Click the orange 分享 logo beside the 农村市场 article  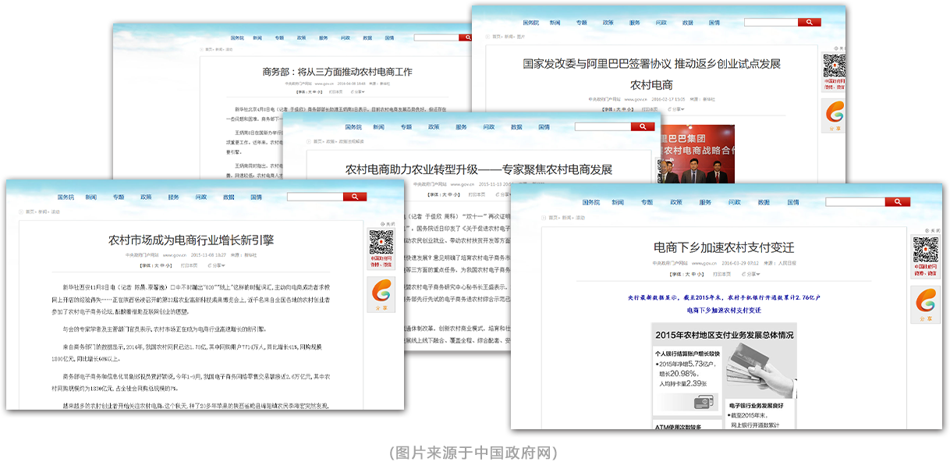(x=381, y=292)
